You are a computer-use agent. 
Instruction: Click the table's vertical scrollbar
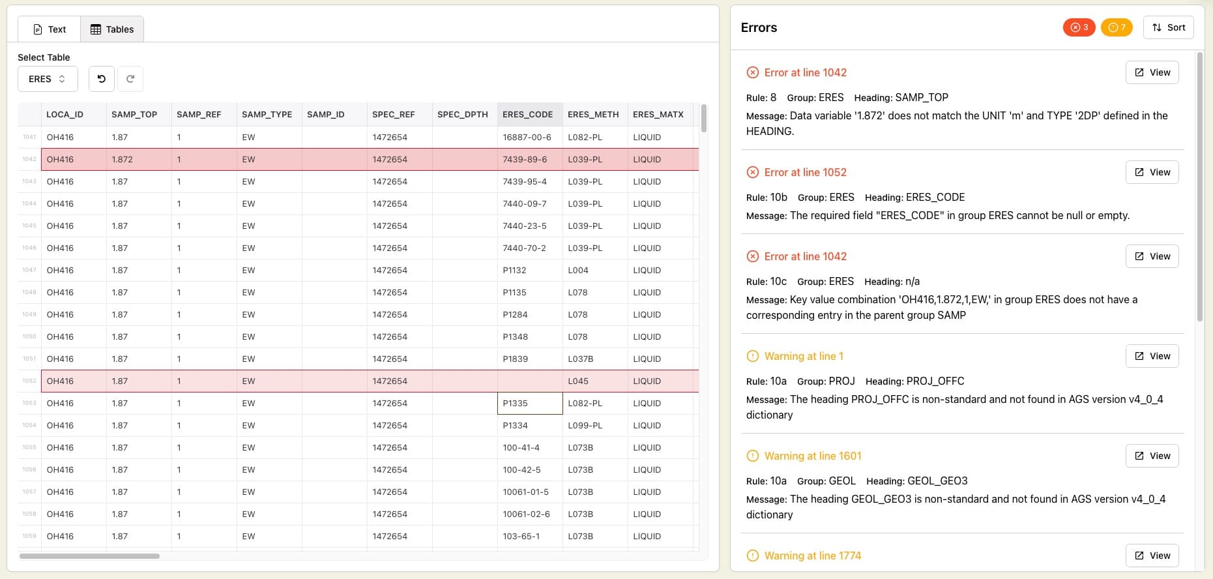(x=703, y=118)
